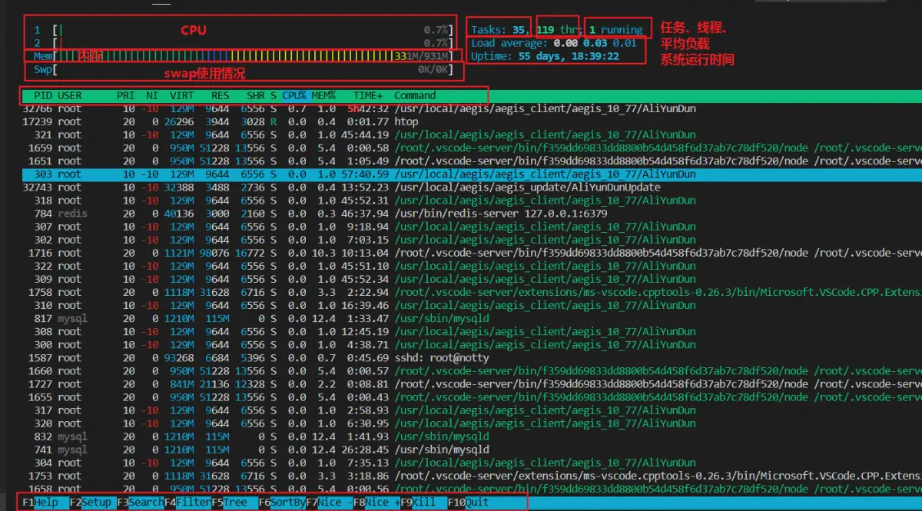Screen dimensions: 922x511
Task: Sort by the USER column header
Action: [x=70, y=96]
